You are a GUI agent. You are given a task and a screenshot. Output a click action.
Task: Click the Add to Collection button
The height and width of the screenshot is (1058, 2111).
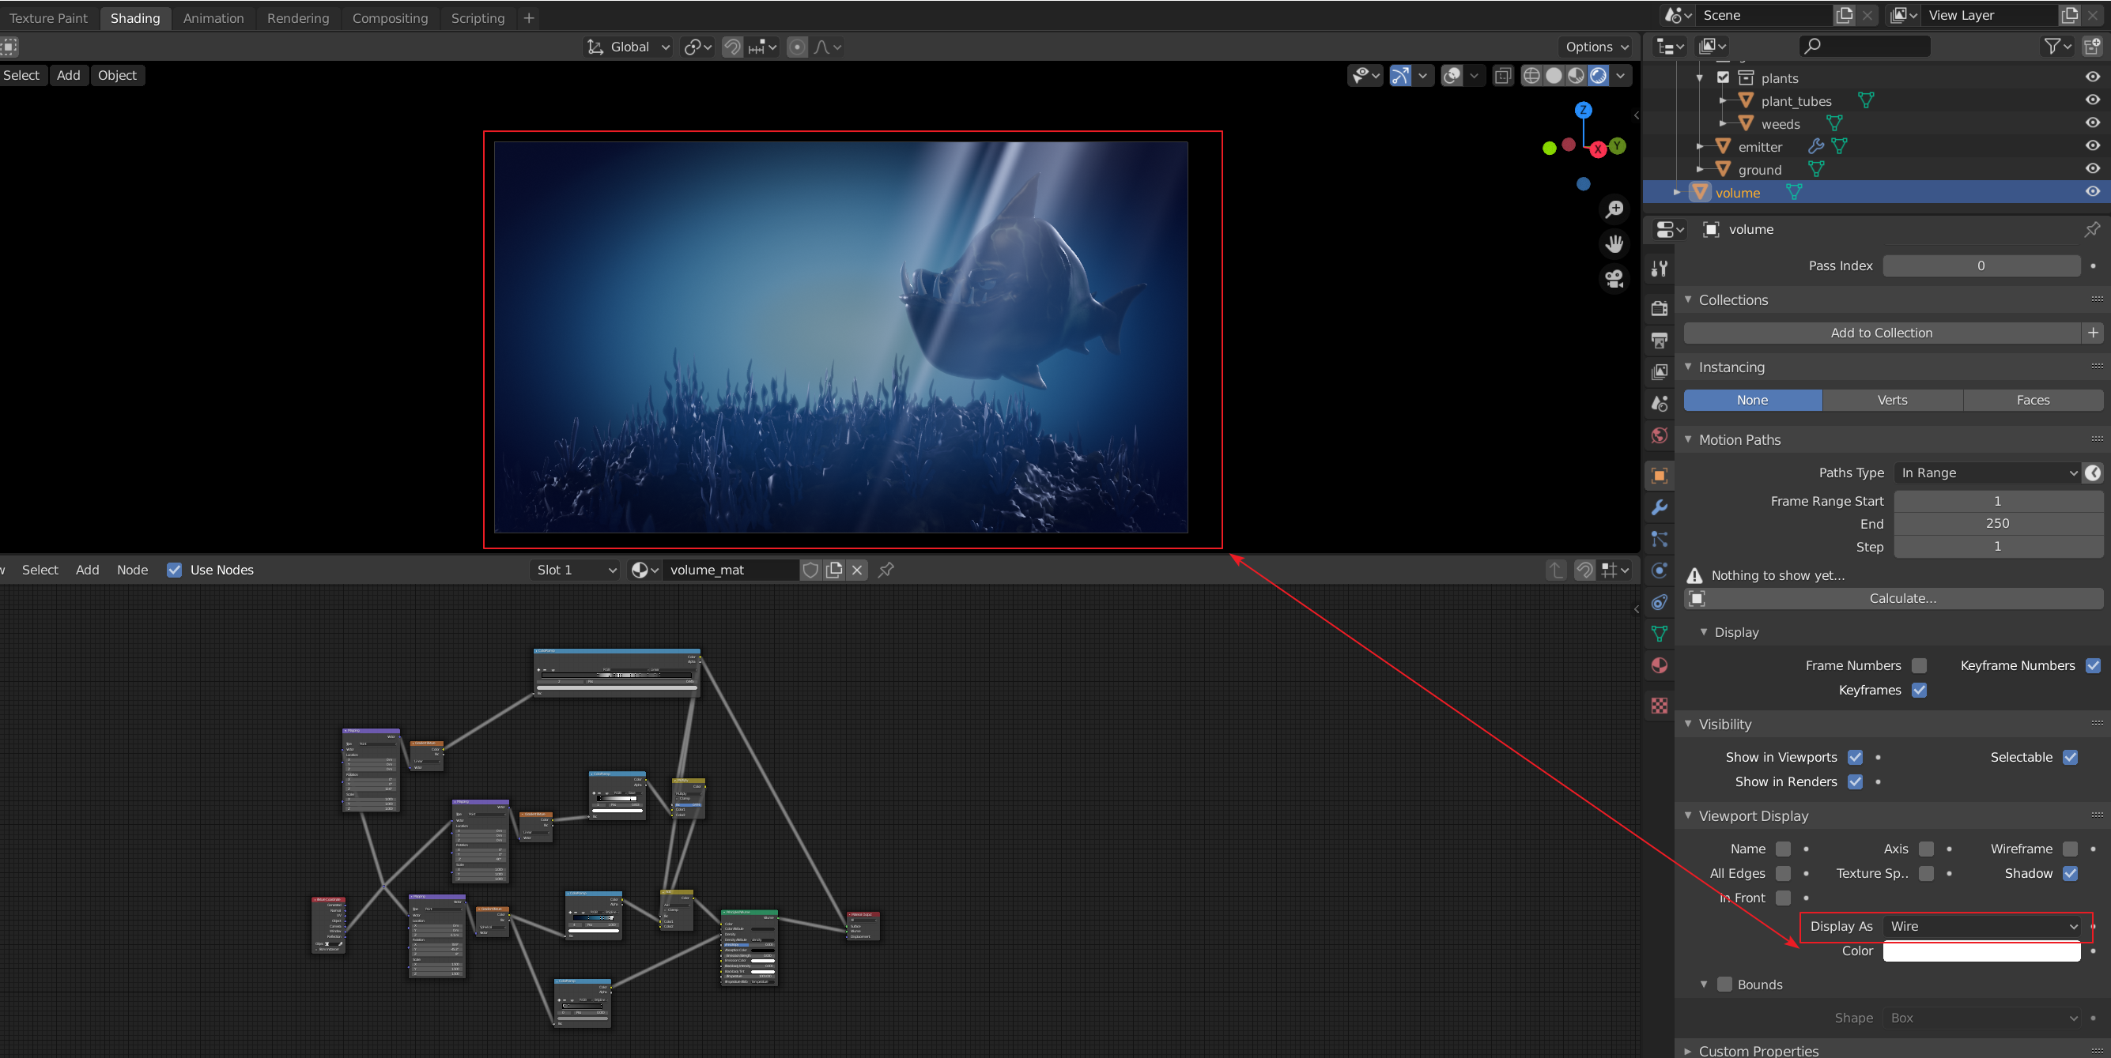pos(1881,333)
